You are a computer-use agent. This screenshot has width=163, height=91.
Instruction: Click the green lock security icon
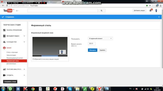pos(147,6)
